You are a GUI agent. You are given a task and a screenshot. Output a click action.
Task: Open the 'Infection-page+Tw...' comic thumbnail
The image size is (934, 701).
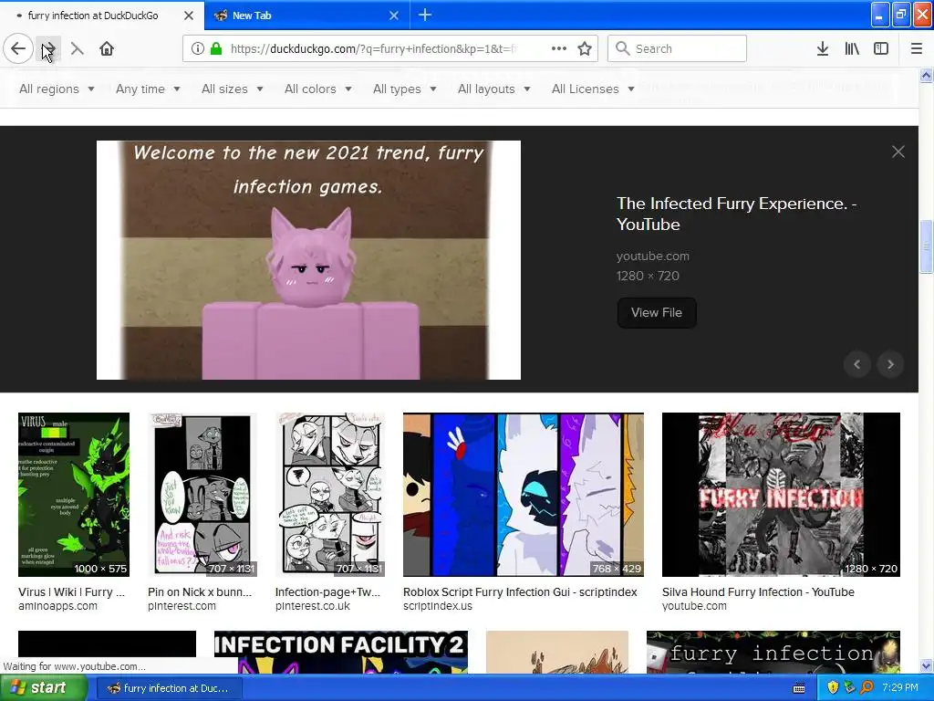click(x=330, y=494)
